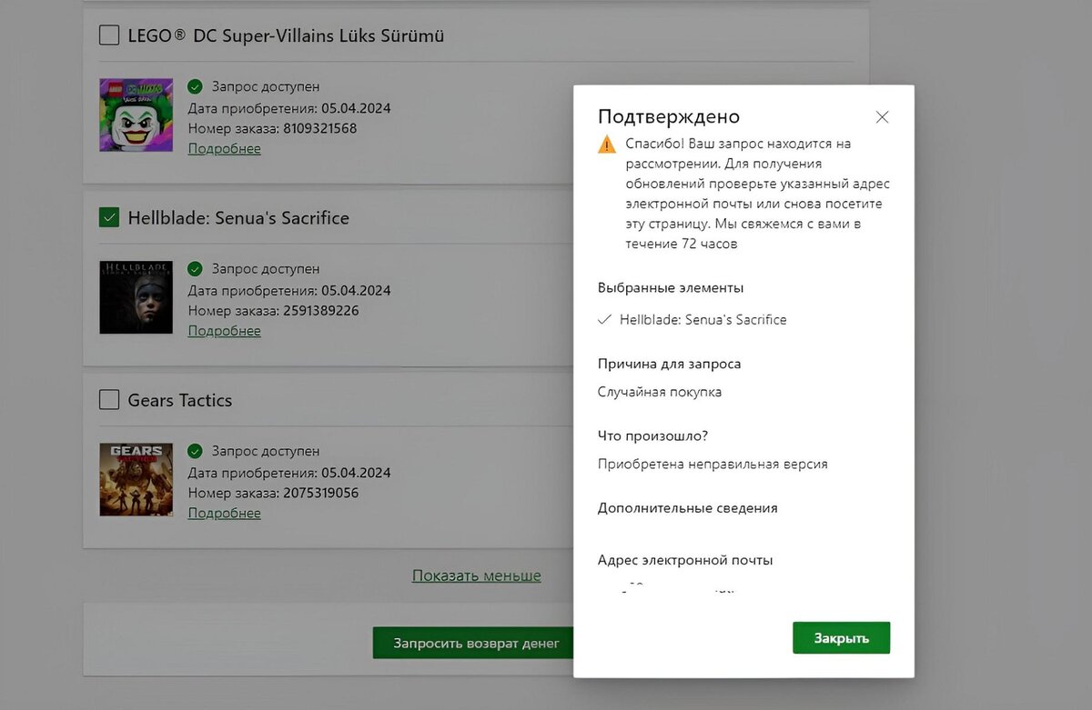This screenshot has height=710, width=1092.
Task: Click green status icon in LEGO row
Action: [x=195, y=87]
